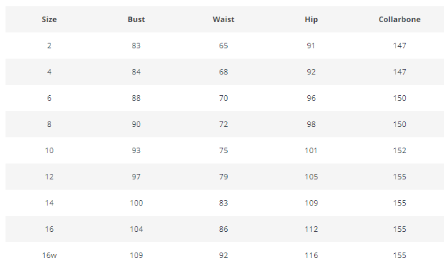The image size is (448, 267).
Task: Select the size 16w row label
Action: click(x=50, y=255)
